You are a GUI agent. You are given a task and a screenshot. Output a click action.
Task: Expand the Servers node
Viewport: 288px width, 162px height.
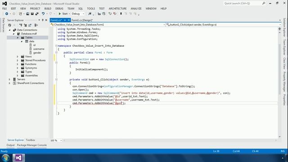9,79
